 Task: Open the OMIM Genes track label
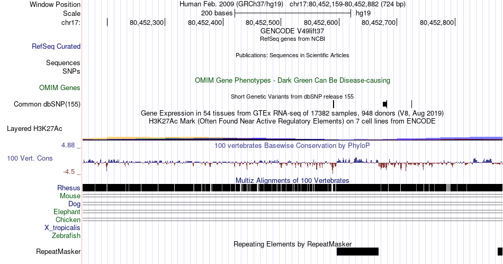pyautogui.click(x=60, y=87)
